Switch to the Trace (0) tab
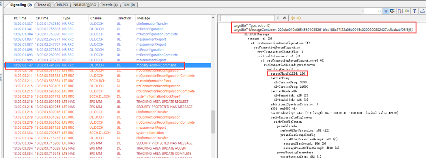The width and height of the screenshot is (426, 158). [x=44, y=5]
